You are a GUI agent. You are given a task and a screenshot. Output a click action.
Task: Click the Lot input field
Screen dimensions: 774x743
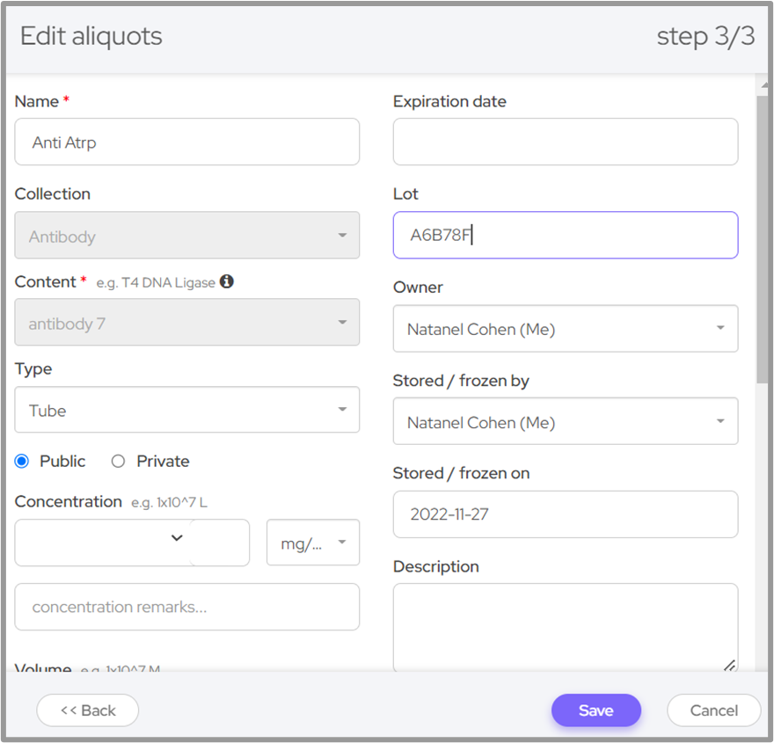pyautogui.click(x=565, y=236)
